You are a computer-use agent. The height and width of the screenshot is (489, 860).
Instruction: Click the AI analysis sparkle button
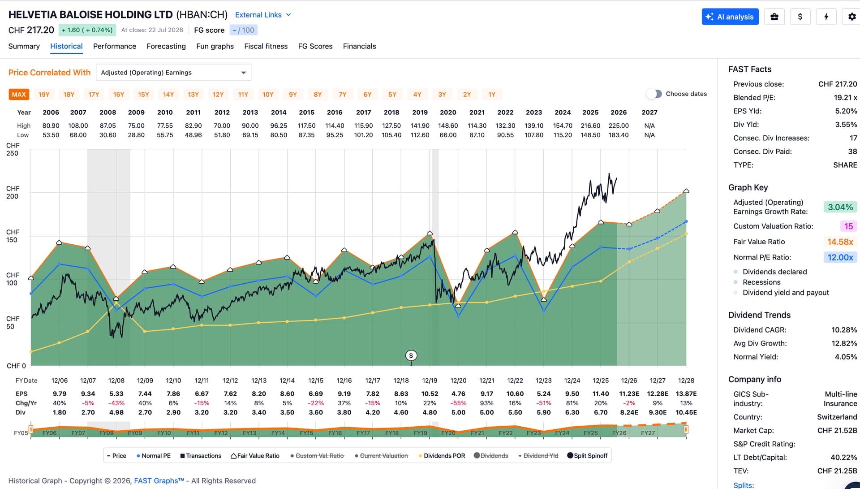pos(730,17)
